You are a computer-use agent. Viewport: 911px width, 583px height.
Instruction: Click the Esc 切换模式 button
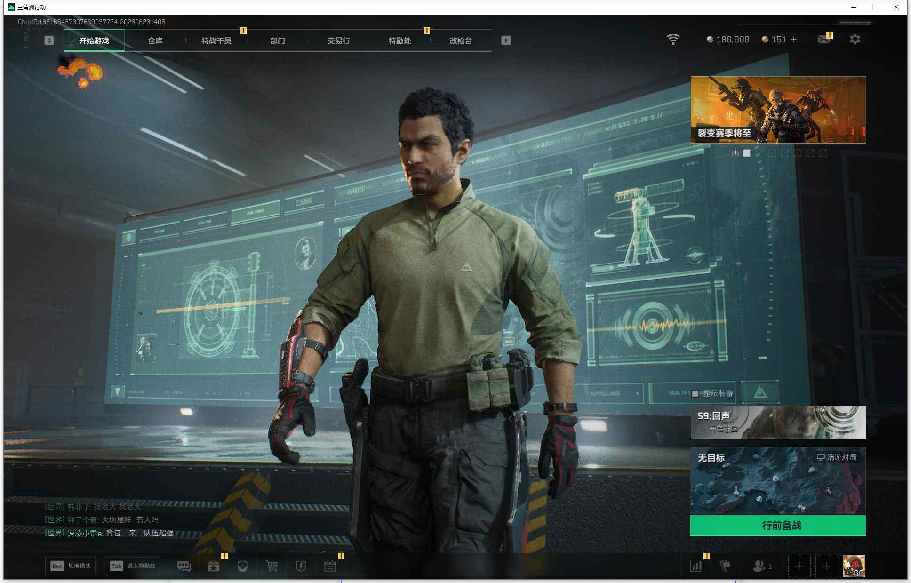[x=71, y=566]
